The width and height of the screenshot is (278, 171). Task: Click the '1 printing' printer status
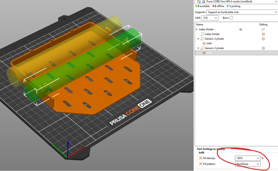233,6
